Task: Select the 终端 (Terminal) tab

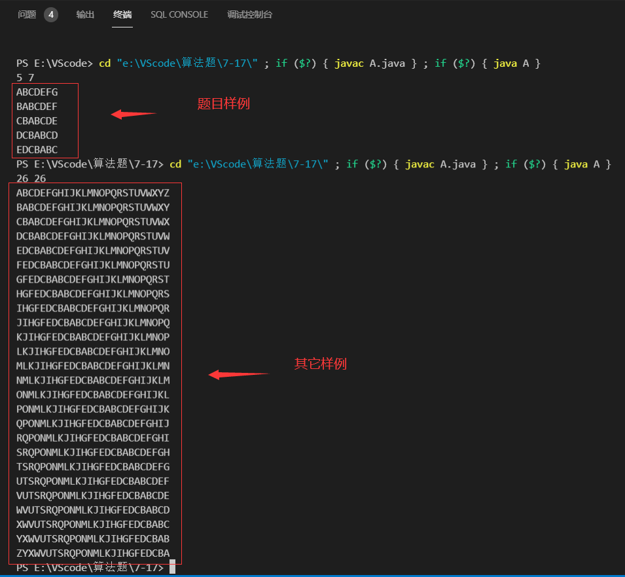Action: pyautogui.click(x=122, y=15)
